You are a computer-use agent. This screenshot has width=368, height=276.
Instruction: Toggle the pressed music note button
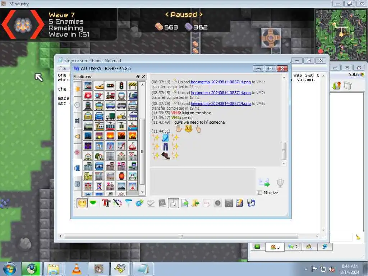(x=173, y=203)
